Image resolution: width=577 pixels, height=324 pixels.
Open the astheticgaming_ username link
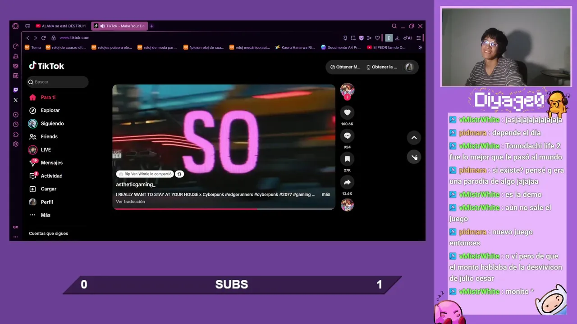click(136, 184)
